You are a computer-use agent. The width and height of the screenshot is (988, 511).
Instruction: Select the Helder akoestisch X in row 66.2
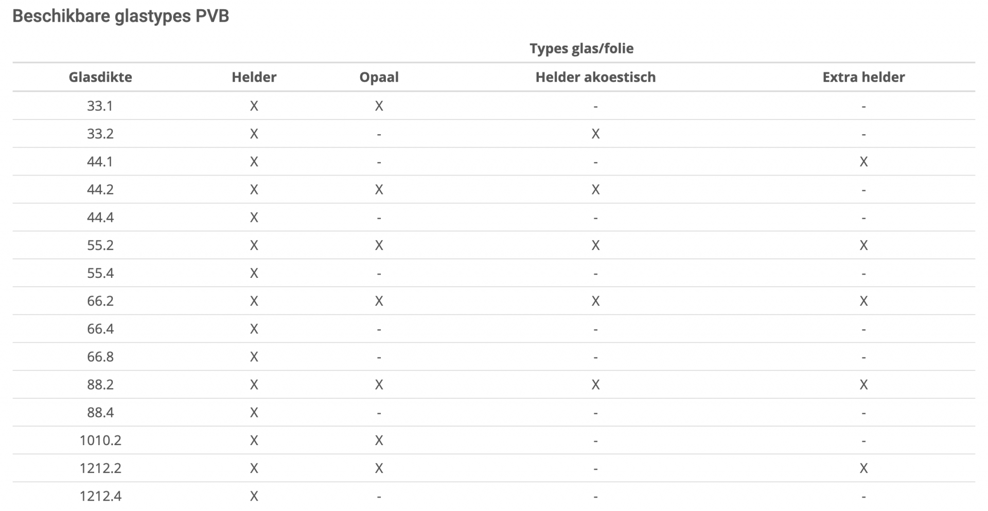tap(595, 301)
